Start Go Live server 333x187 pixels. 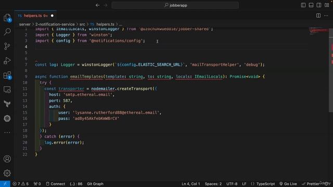point(288,184)
